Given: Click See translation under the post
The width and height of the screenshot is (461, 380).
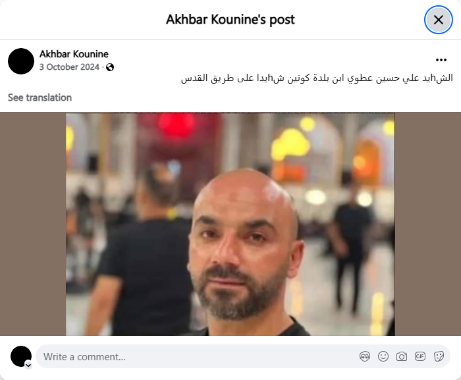Looking at the screenshot, I should pos(40,97).
